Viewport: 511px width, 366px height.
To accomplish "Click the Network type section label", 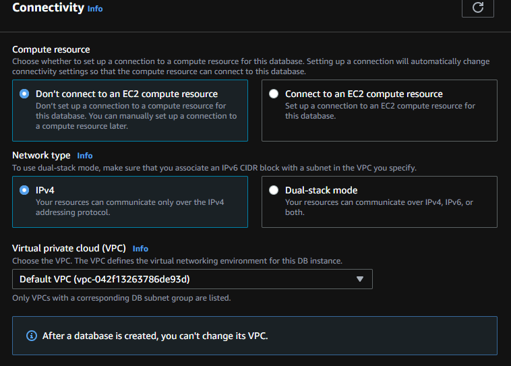I will pyautogui.click(x=41, y=155).
